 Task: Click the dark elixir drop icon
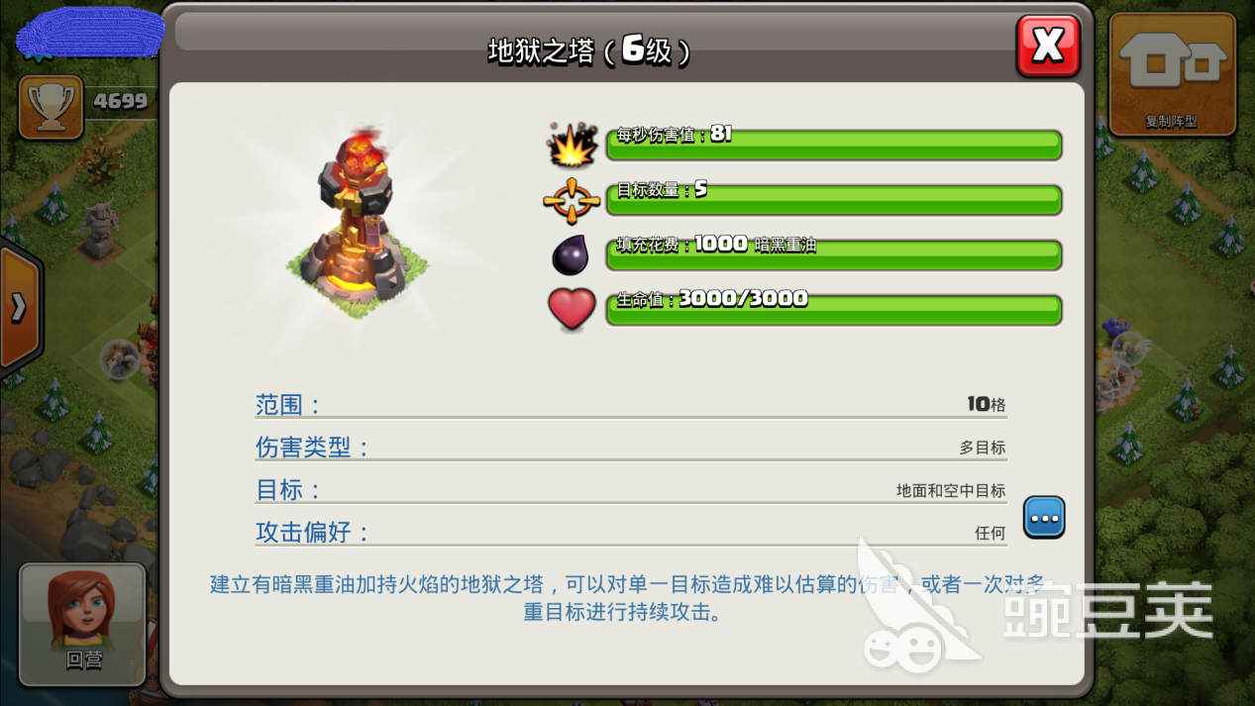pos(571,254)
